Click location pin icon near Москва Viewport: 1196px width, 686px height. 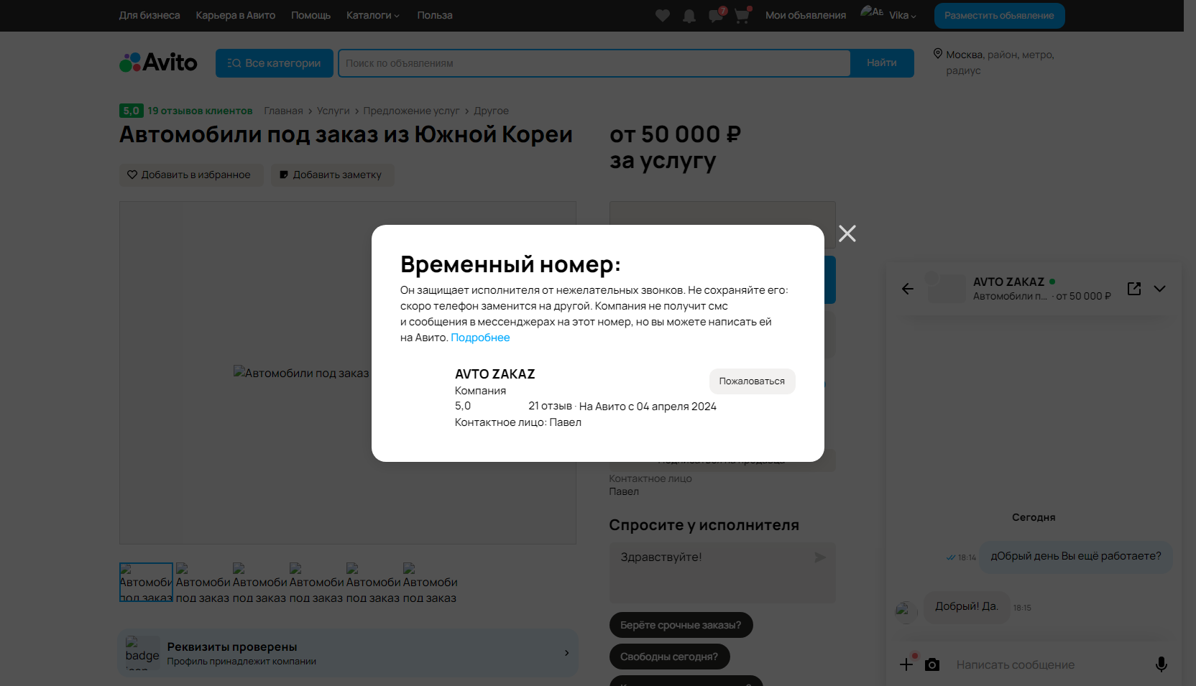click(x=937, y=54)
